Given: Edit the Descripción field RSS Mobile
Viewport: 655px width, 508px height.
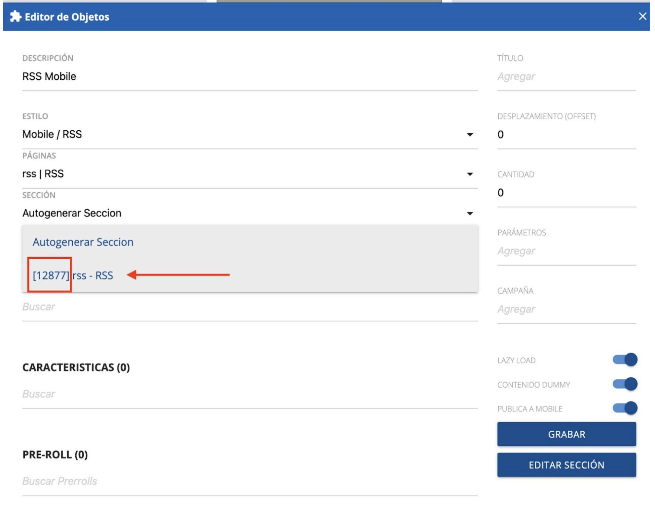Looking at the screenshot, I should coord(250,77).
